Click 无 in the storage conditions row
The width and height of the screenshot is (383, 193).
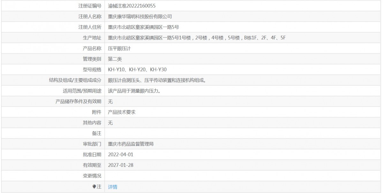pyautogui.click(x=110, y=102)
